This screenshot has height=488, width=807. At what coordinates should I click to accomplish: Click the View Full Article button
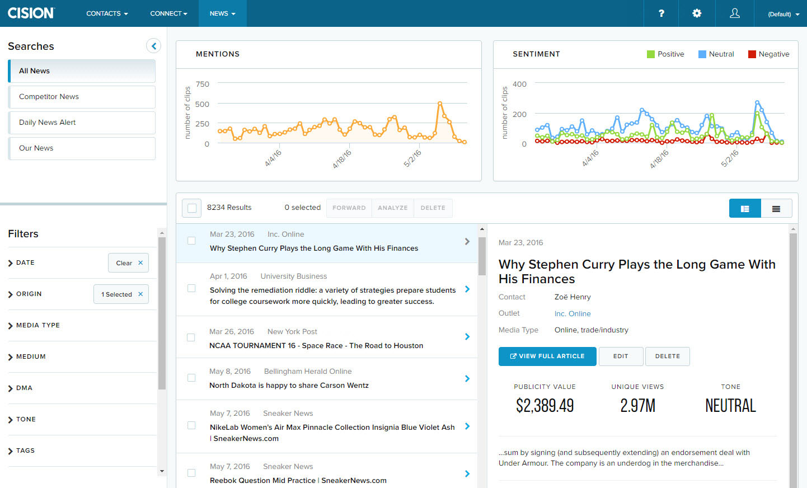pos(547,356)
